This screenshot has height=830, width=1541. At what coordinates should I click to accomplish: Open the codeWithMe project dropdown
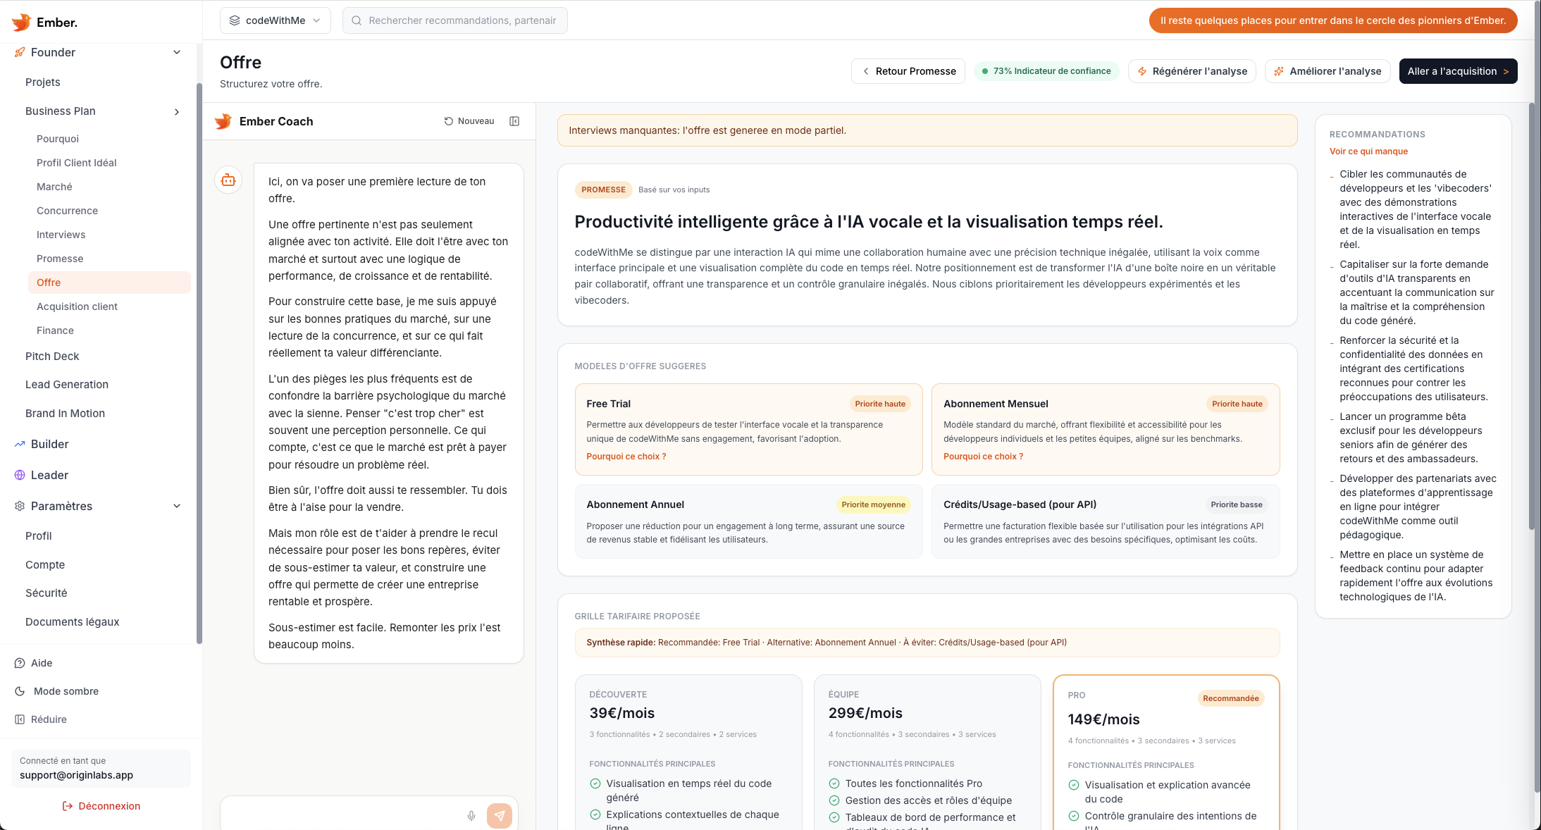[275, 20]
